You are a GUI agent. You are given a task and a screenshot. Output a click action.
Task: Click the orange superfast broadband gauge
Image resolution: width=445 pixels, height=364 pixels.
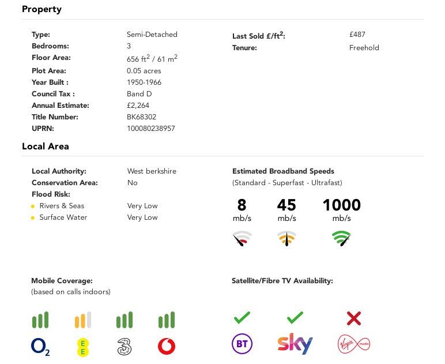pyautogui.click(x=286, y=238)
